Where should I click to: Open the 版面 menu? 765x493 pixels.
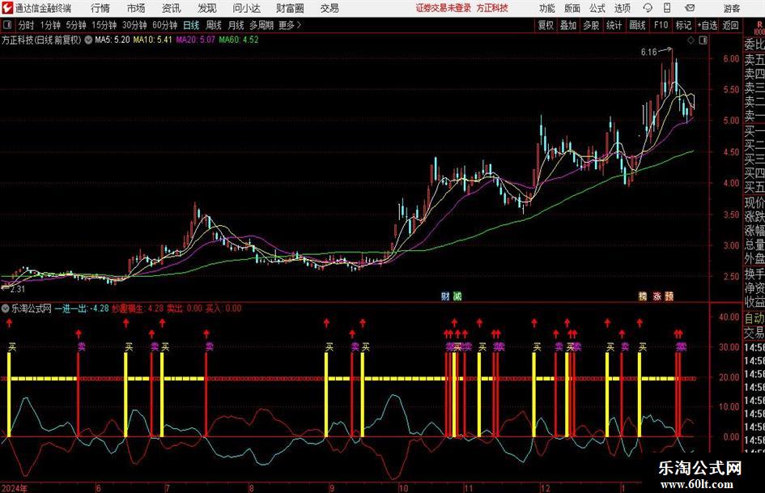(572, 8)
